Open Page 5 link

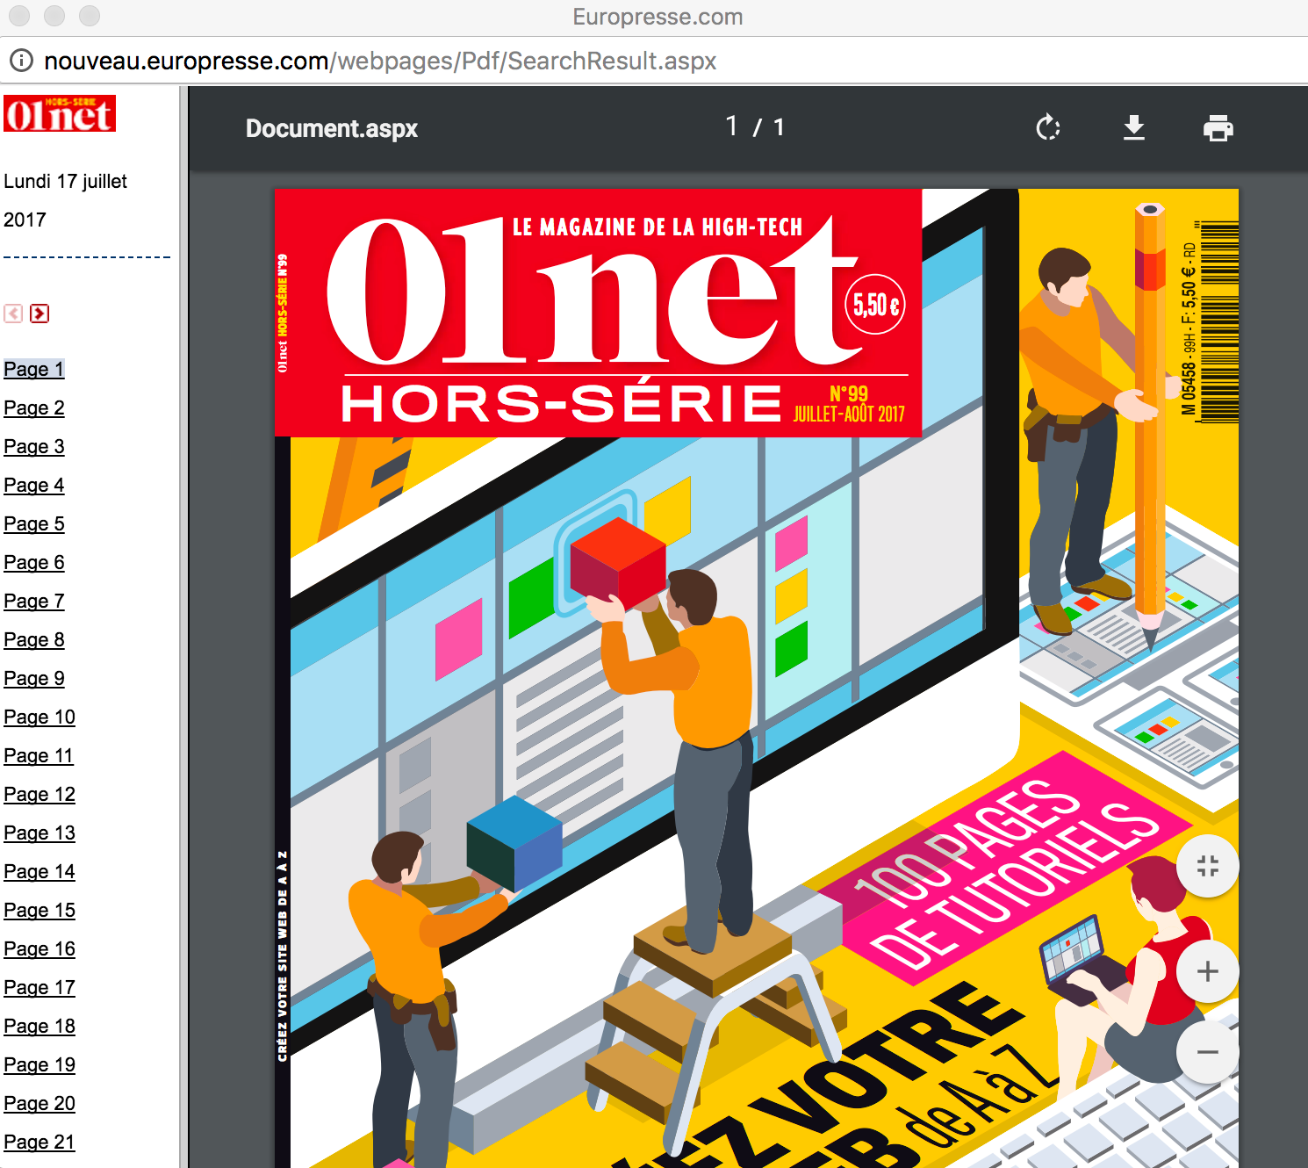tap(34, 523)
